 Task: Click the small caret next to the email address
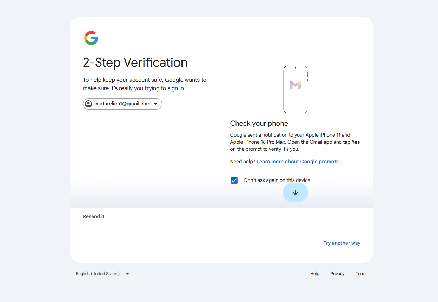(x=155, y=104)
